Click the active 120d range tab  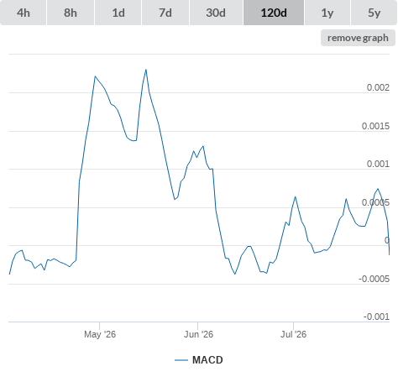274,13
